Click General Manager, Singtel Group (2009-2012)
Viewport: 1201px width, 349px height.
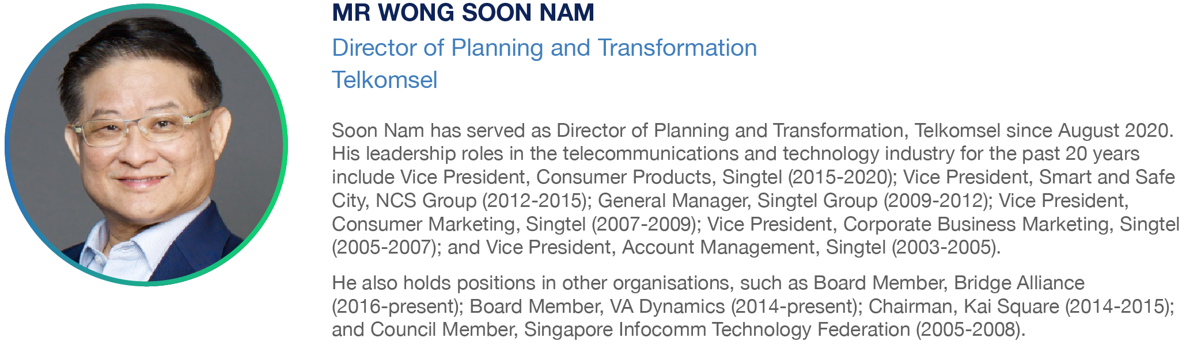(792, 201)
